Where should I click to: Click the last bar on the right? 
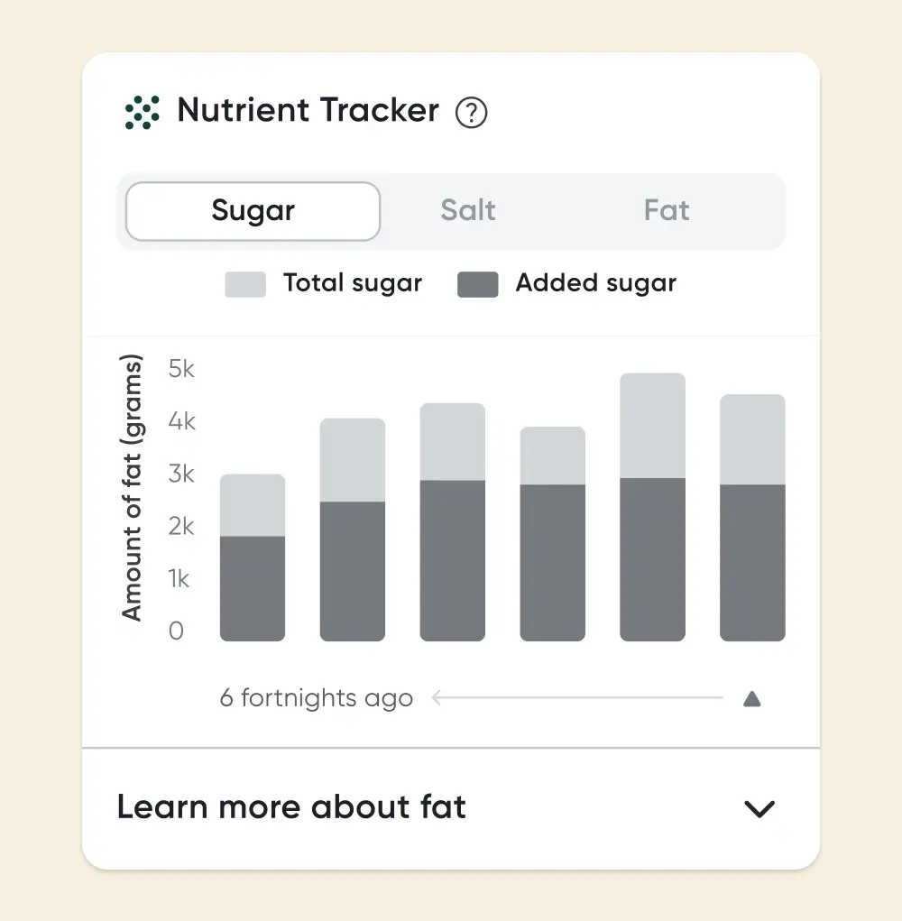[752, 519]
